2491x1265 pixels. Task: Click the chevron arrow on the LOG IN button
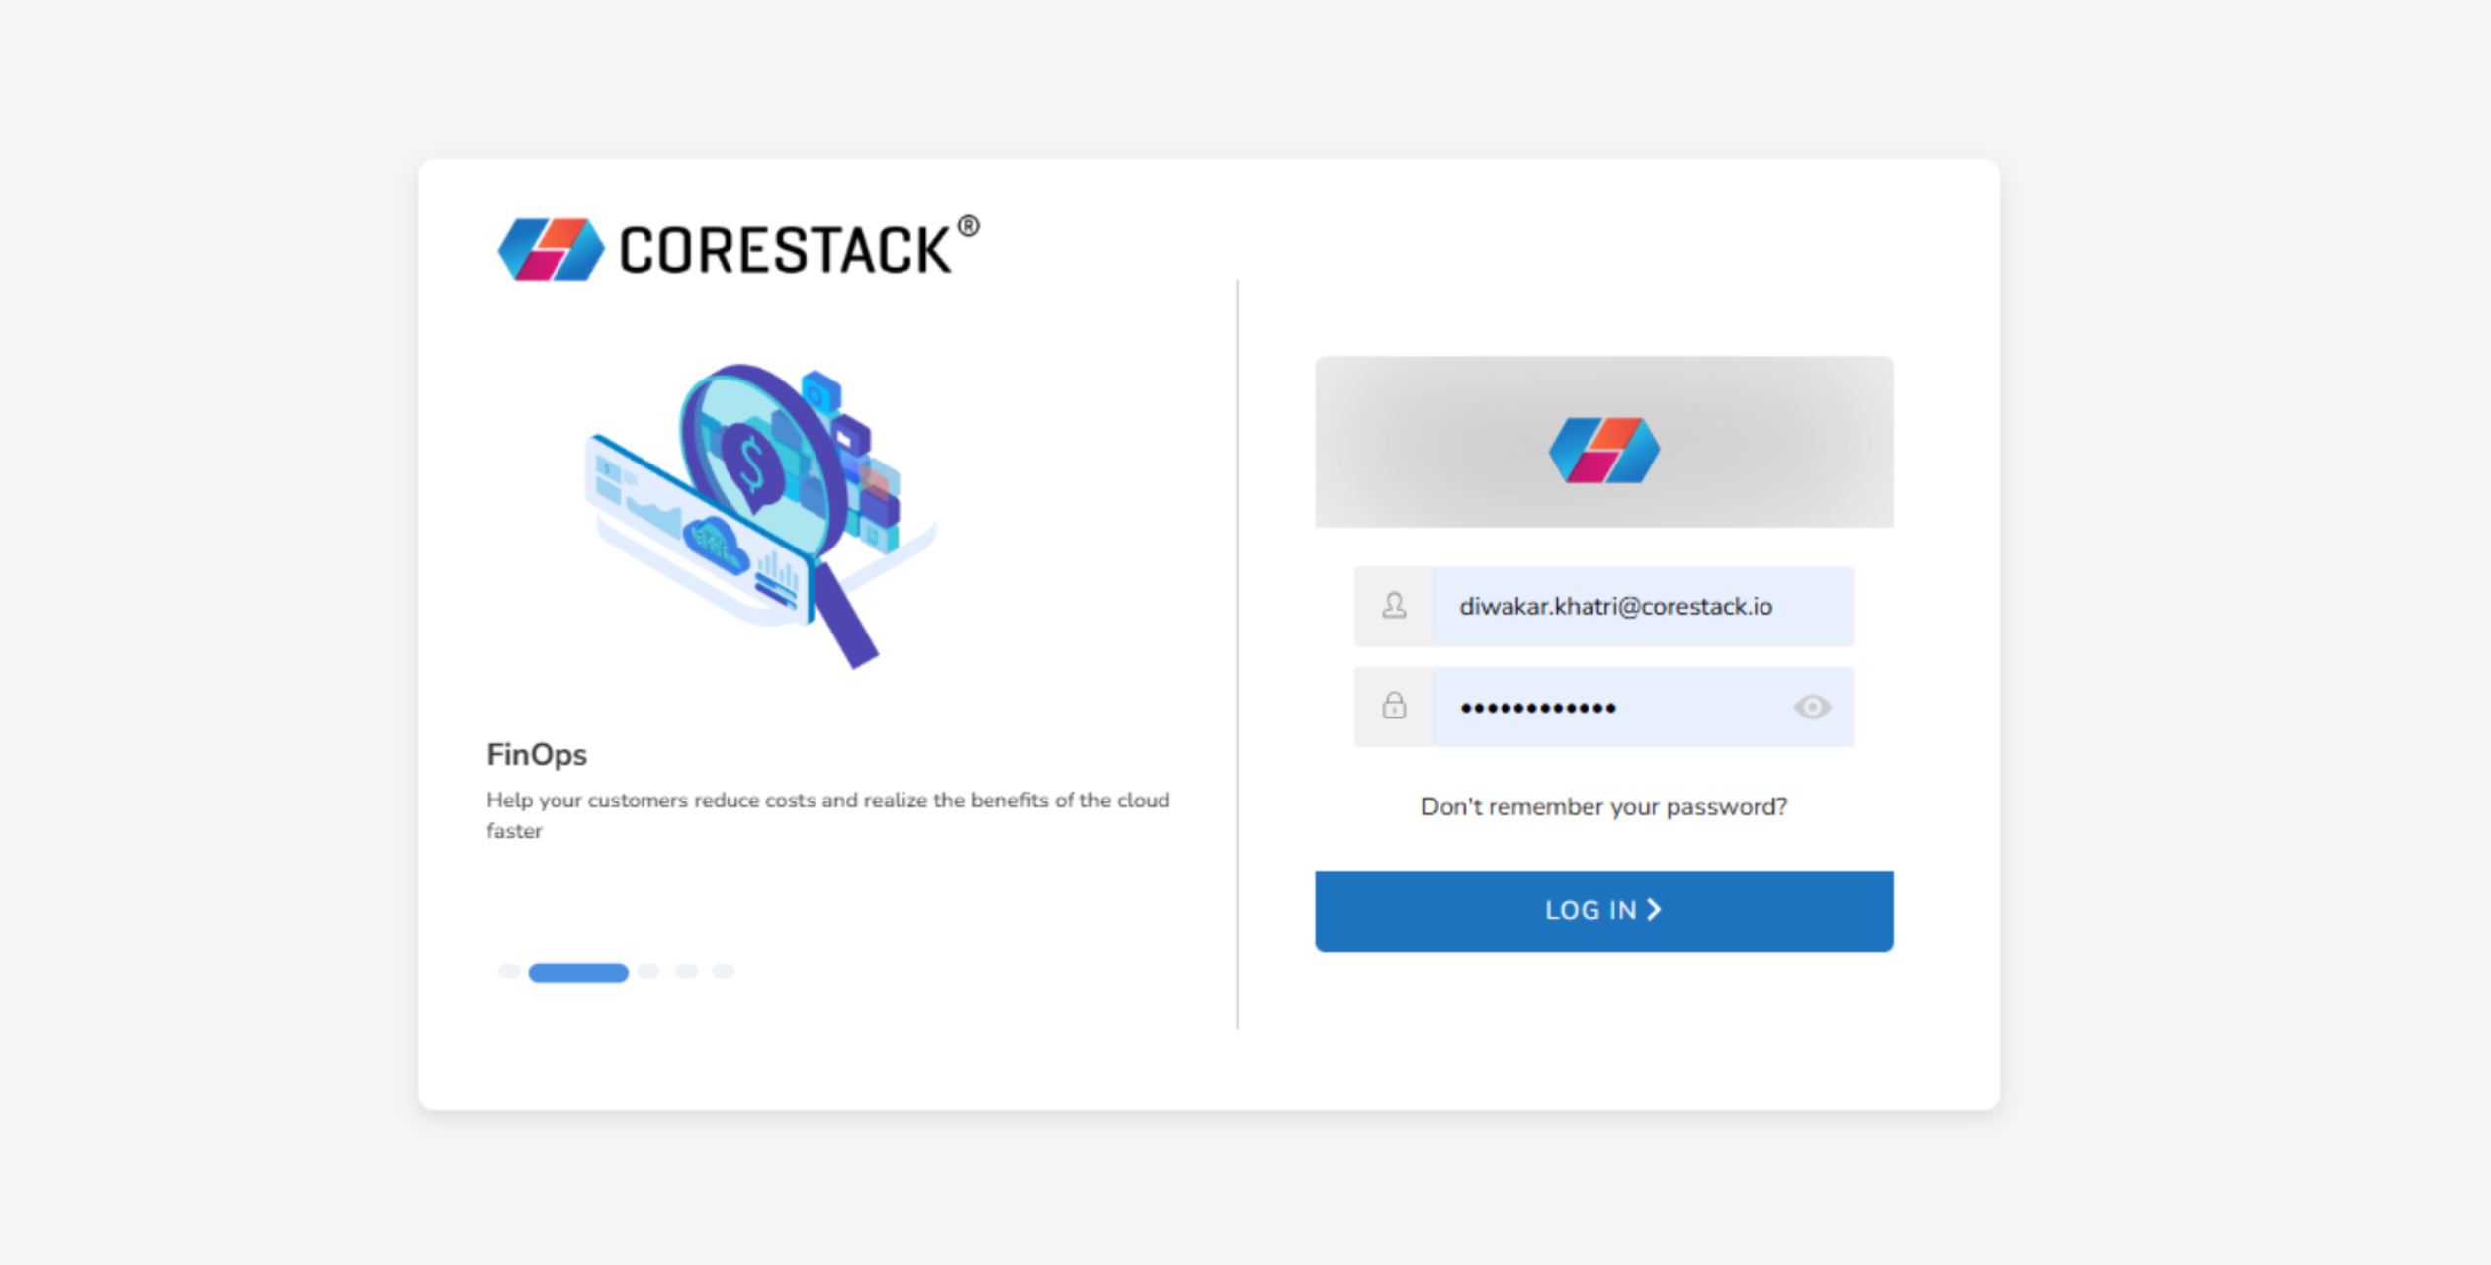pyautogui.click(x=1654, y=909)
